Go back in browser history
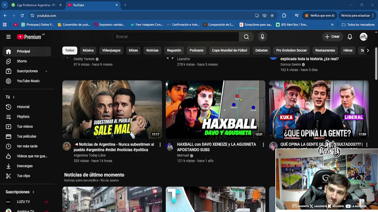 pos(5,16)
